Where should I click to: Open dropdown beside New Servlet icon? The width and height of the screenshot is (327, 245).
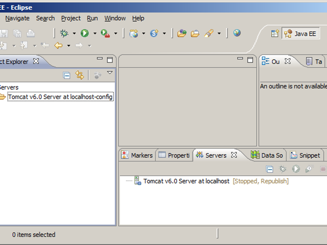pyautogui.click(x=164, y=33)
